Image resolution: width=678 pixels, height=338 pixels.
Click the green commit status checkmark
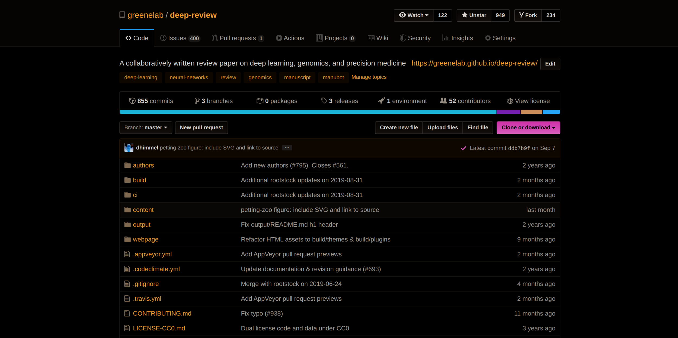tap(463, 148)
